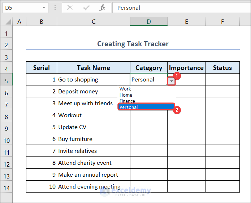251x203 pixels.
Task: Click the Cancel X icon in formula bar
Action: [70, 8]
